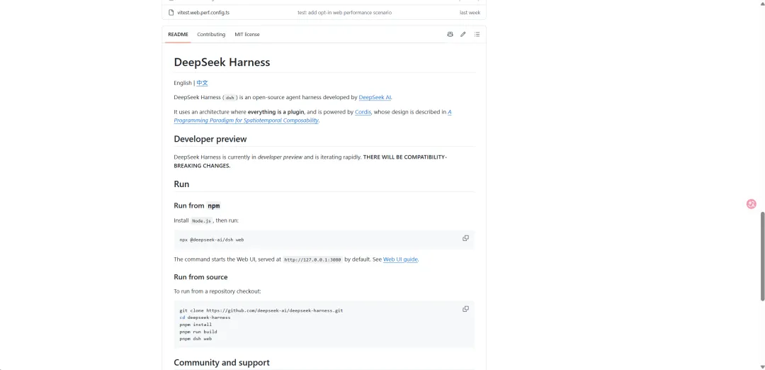
Task: Click the 'Run' section heading
Action: (x=181, y=184)
